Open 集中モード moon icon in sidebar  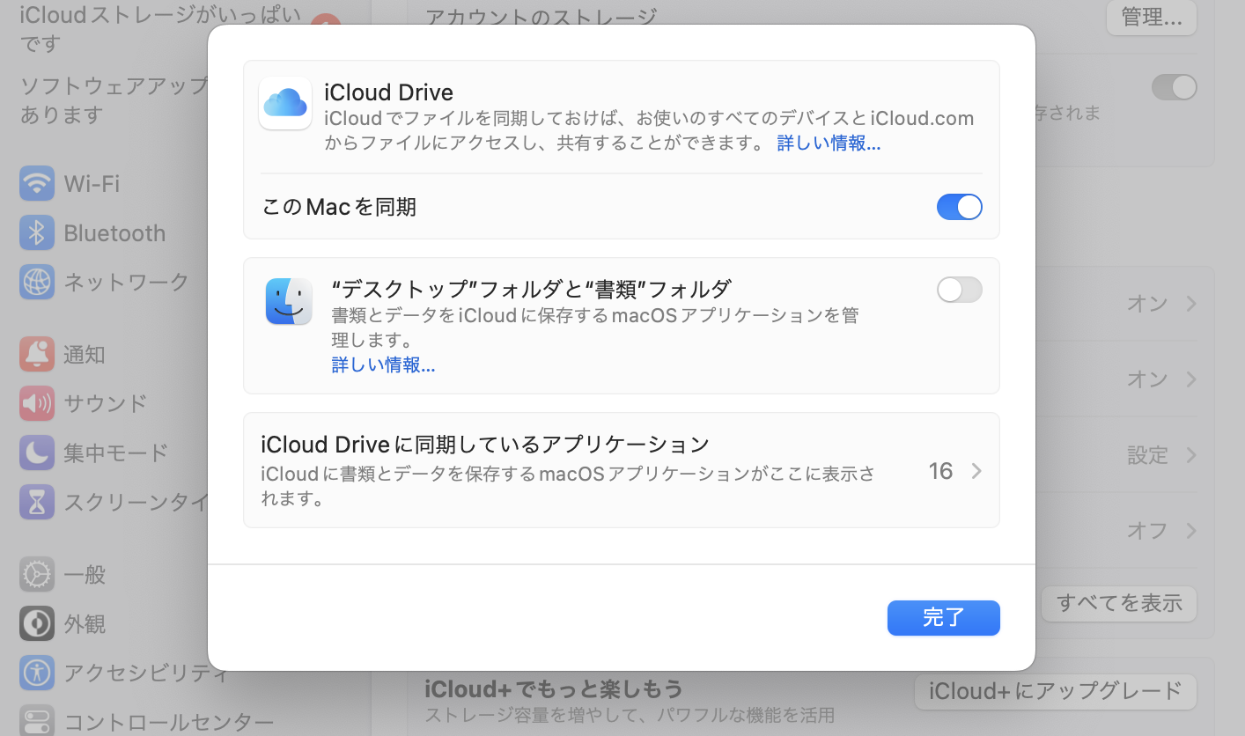click(37, 453)
